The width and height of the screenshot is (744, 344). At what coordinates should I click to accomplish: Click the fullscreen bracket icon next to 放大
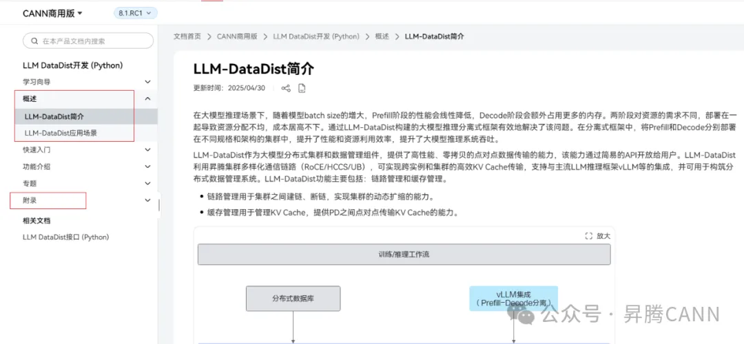pos(589,236)
